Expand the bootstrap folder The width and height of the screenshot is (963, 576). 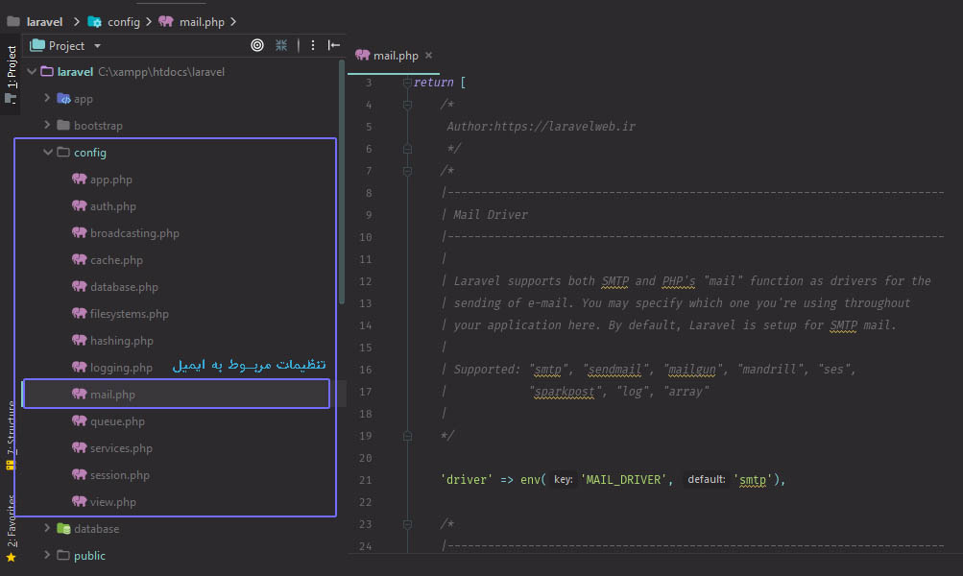[x=47, y=126]
